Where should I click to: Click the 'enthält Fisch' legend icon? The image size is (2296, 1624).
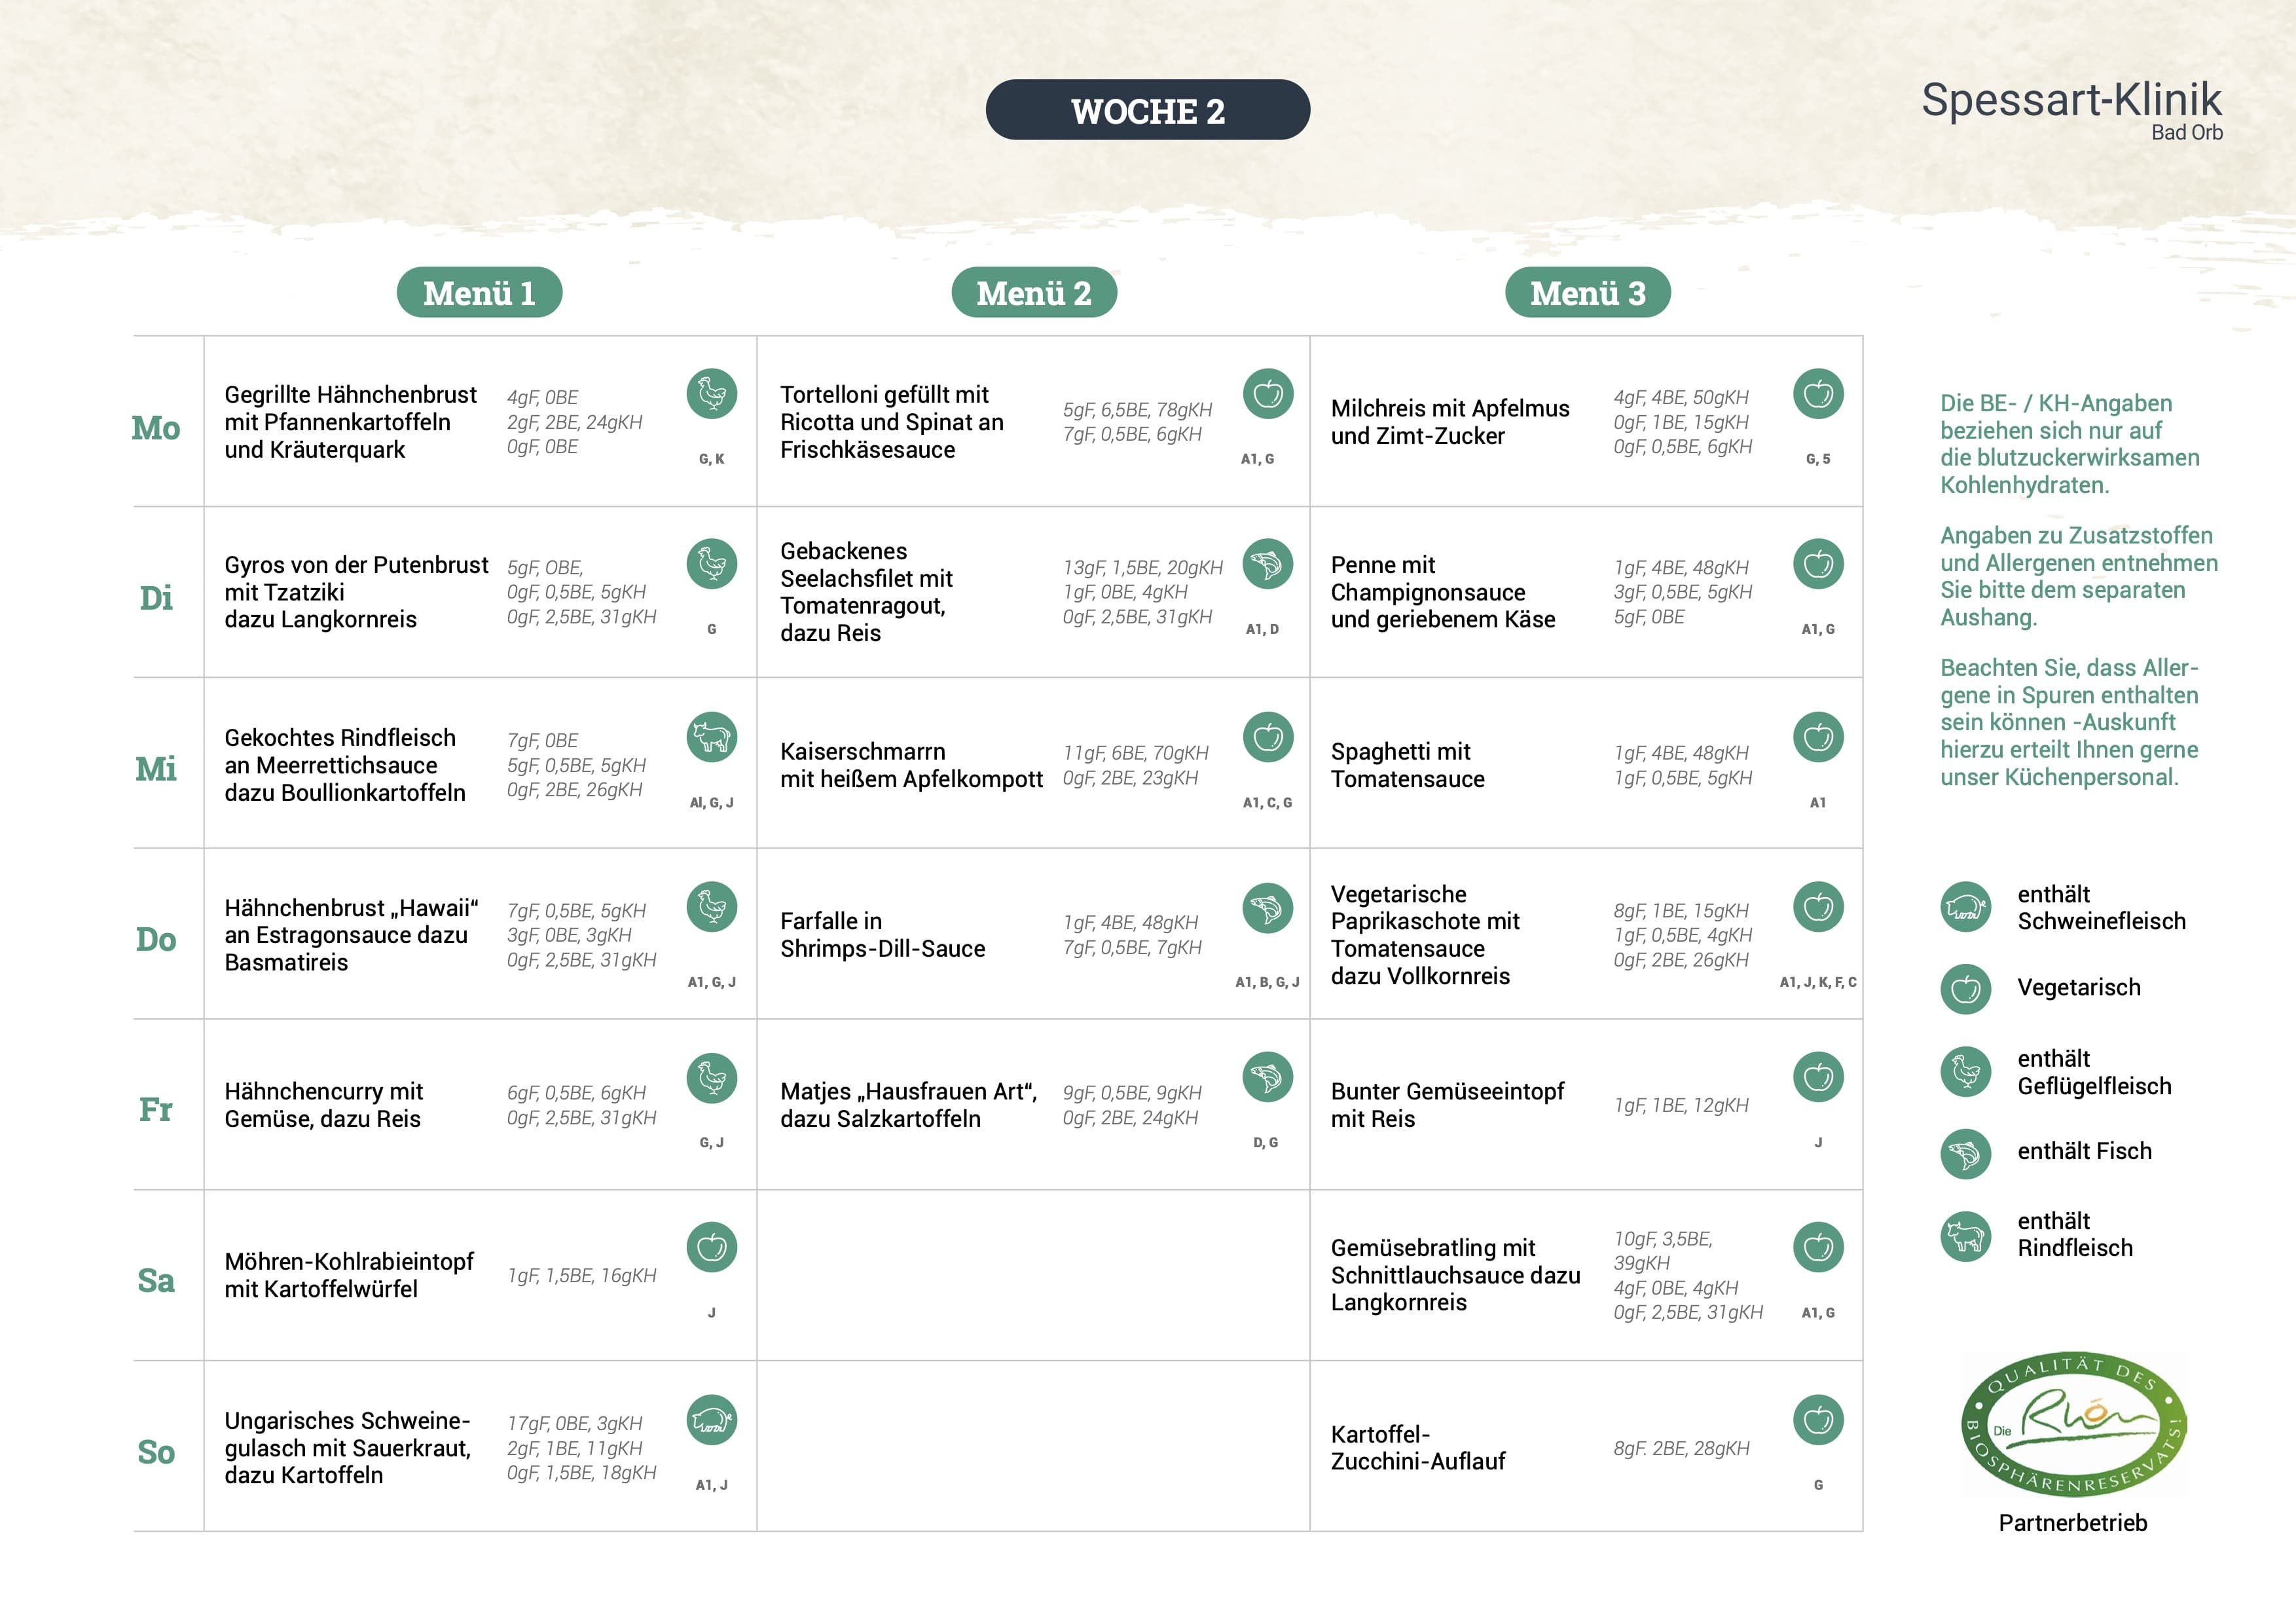coord(1965,1154)
